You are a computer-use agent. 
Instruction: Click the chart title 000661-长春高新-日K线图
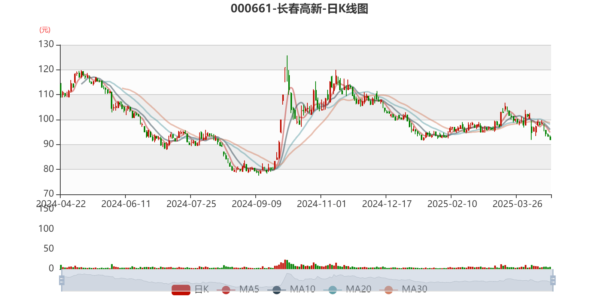[299, 9]
